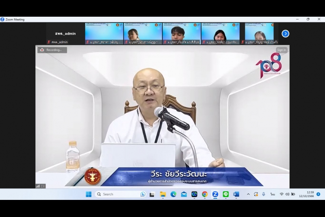Click the microphone icon in the system tray
The height and width of the screenshot is (217, 325).
pos(264,194)
